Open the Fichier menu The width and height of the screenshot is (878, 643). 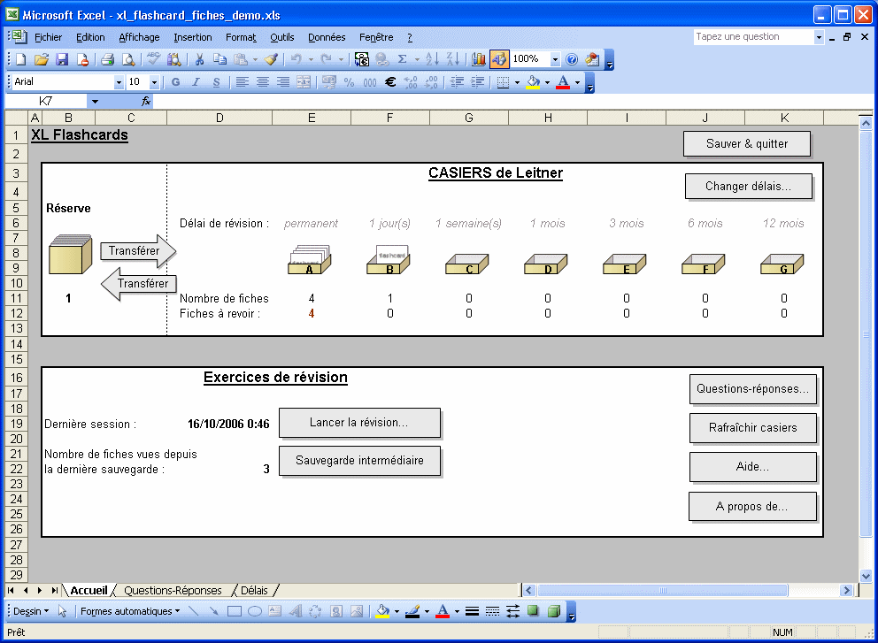tap(48, 37)
